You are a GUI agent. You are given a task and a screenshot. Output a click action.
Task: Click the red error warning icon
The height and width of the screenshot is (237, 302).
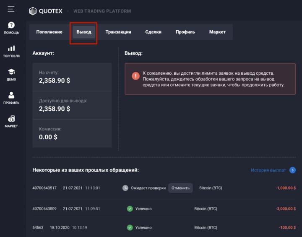(x=135, y=76)
